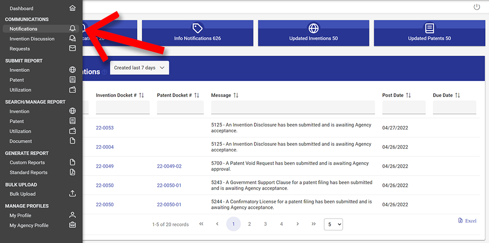
Task: Open the Created last 7 days dropdown
Action: point(139,68)
